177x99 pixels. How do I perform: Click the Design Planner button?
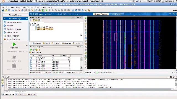pyautogui.click(x=101, y=14)
